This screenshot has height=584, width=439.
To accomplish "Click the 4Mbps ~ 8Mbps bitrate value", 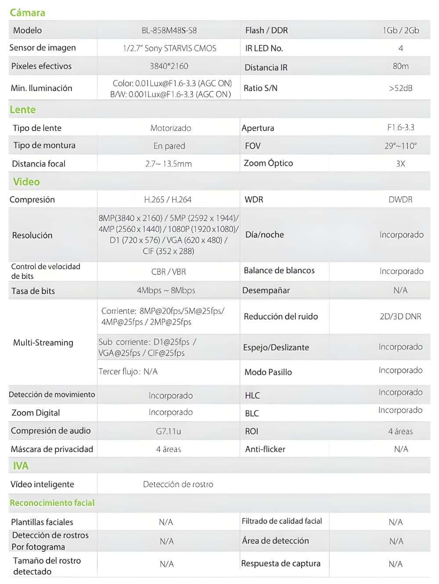I will tap(166, 290).
